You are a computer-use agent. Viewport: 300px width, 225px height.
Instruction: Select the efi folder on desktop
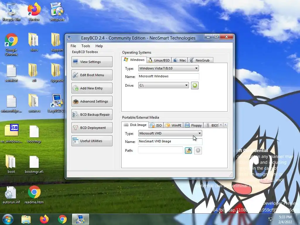[34, 73]
